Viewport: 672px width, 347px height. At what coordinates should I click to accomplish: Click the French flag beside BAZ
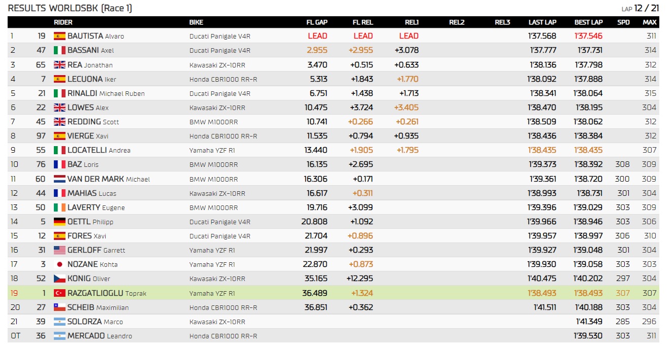tap(59, 164)
